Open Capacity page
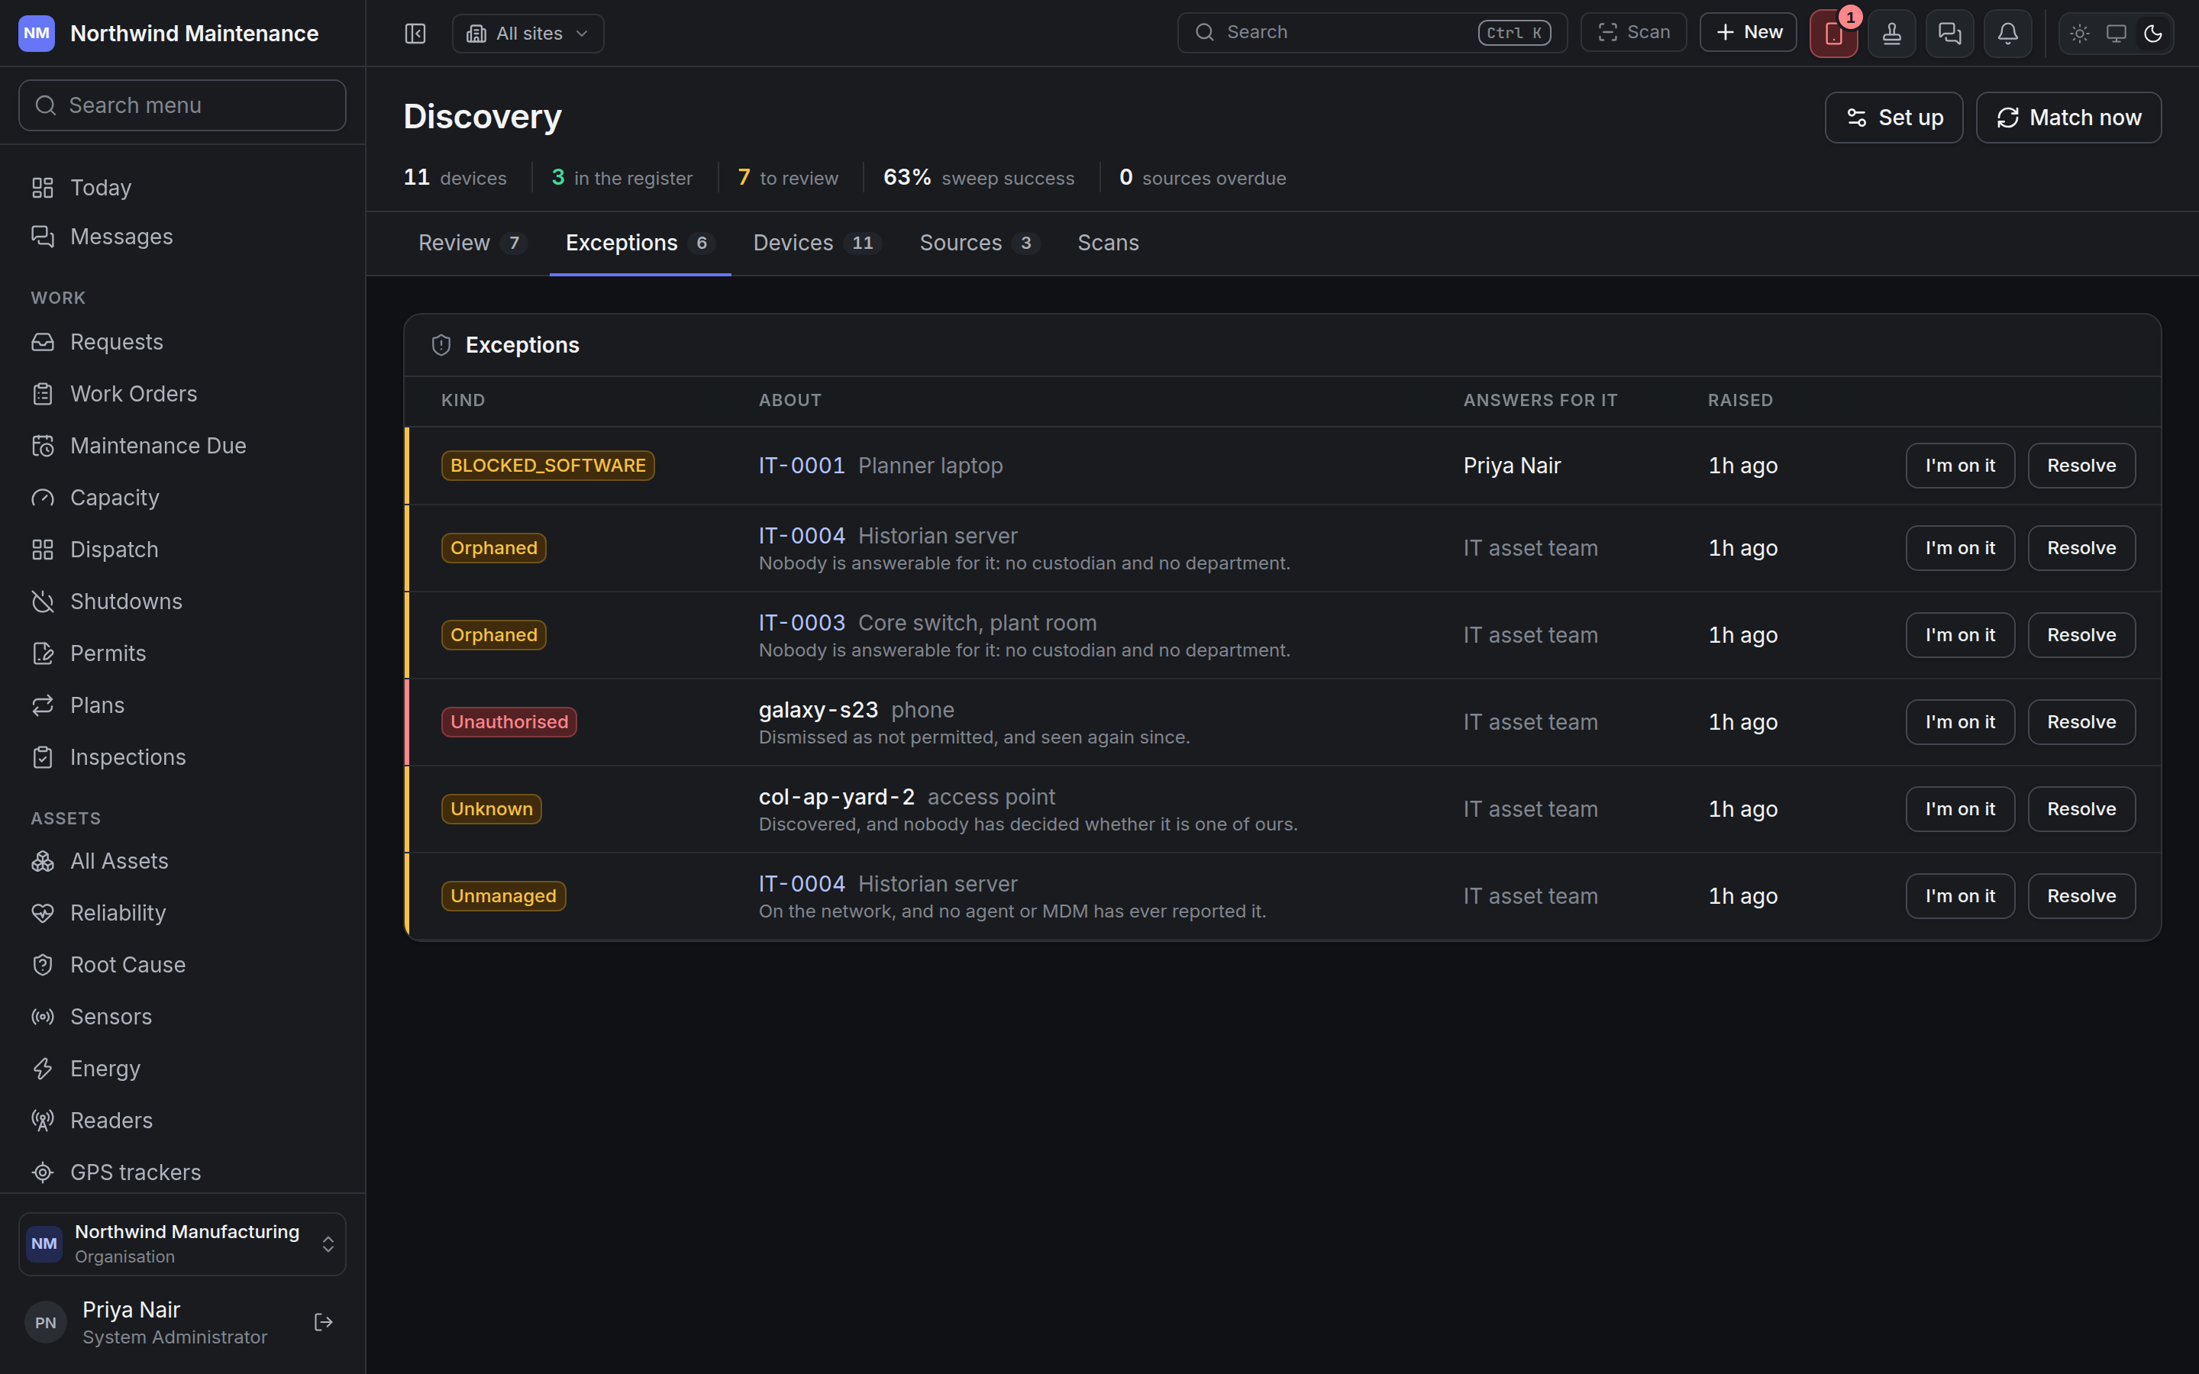This screenshot has width=2199, height=1374. [x=182, y=497]
